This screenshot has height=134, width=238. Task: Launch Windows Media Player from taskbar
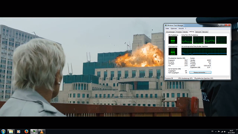click(x=18, y=131)
